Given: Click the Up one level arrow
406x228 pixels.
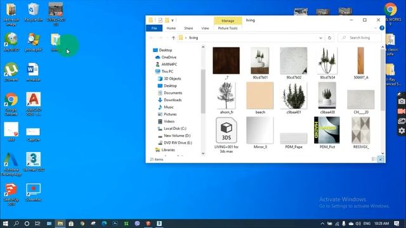Looking at the screenshot, I should coord(173,38).
